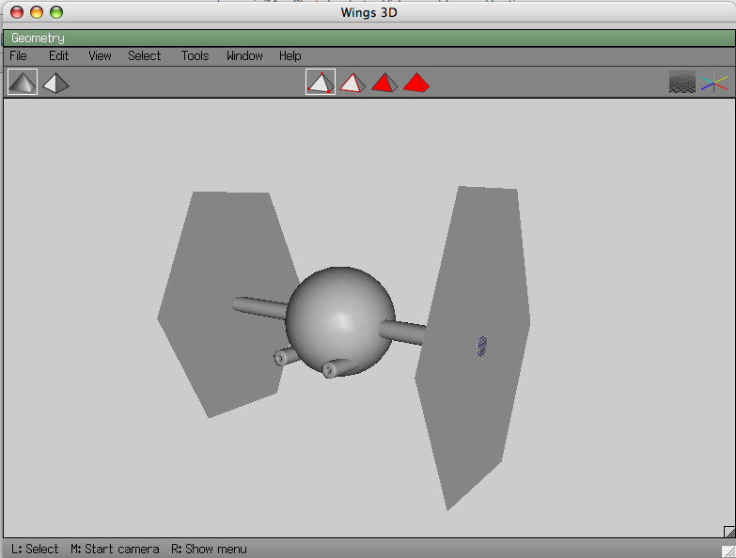Viewport: 736px width, 558px height.
Task: Expand the View menu
Action: coord(100,55)
